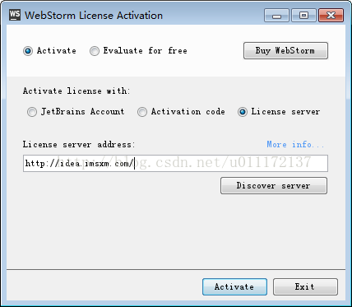Click the WebStorm License Activation title text
Image resolution: width=352 pixels, height=307 pixels.
point(94,16)
